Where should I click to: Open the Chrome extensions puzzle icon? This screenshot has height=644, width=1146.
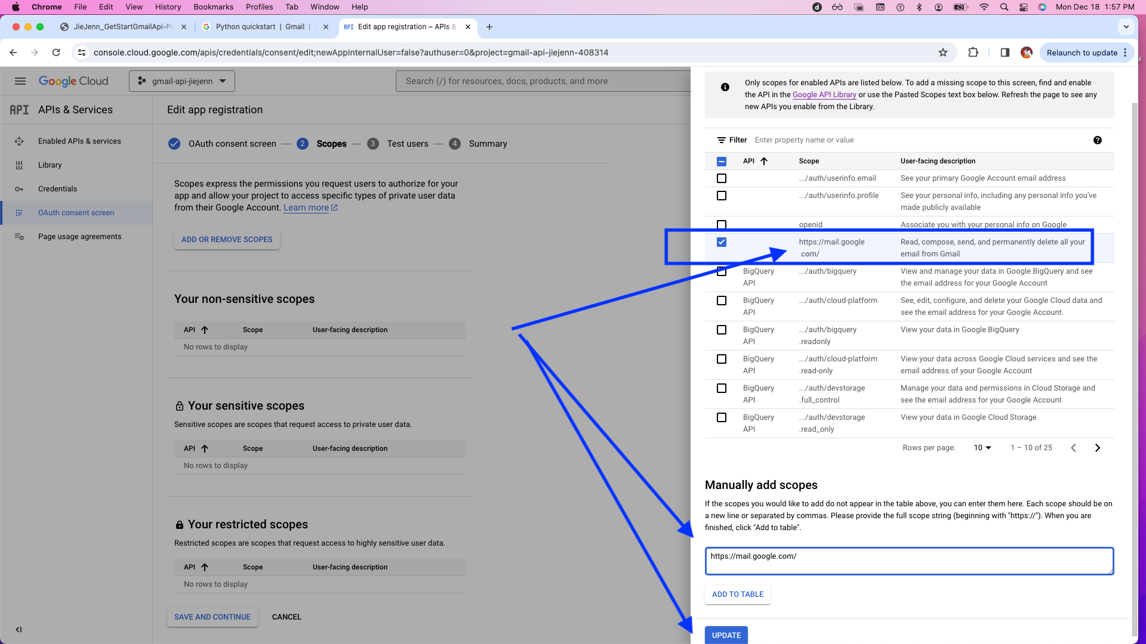click(x=974, y=52)
